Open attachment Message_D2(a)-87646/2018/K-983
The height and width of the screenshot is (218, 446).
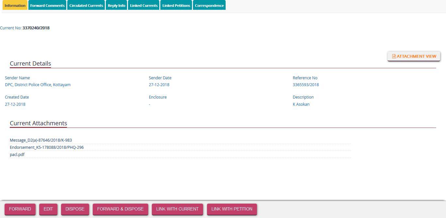coord(41,140)
